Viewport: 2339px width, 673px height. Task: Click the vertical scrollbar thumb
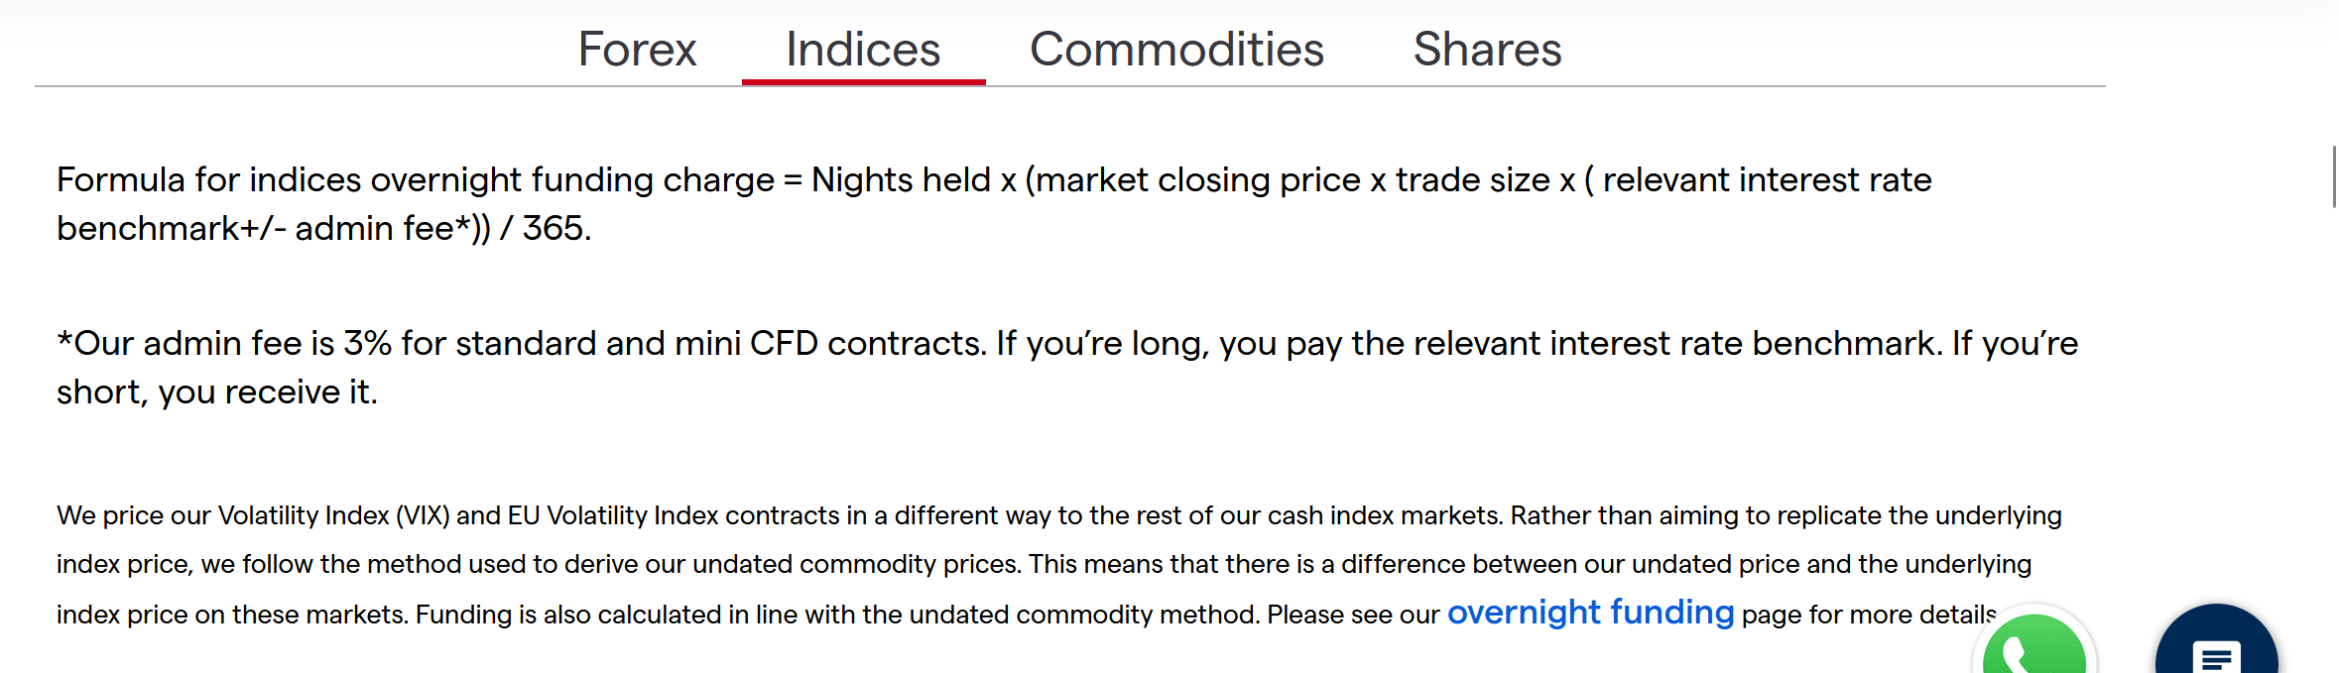(2334, 176)
